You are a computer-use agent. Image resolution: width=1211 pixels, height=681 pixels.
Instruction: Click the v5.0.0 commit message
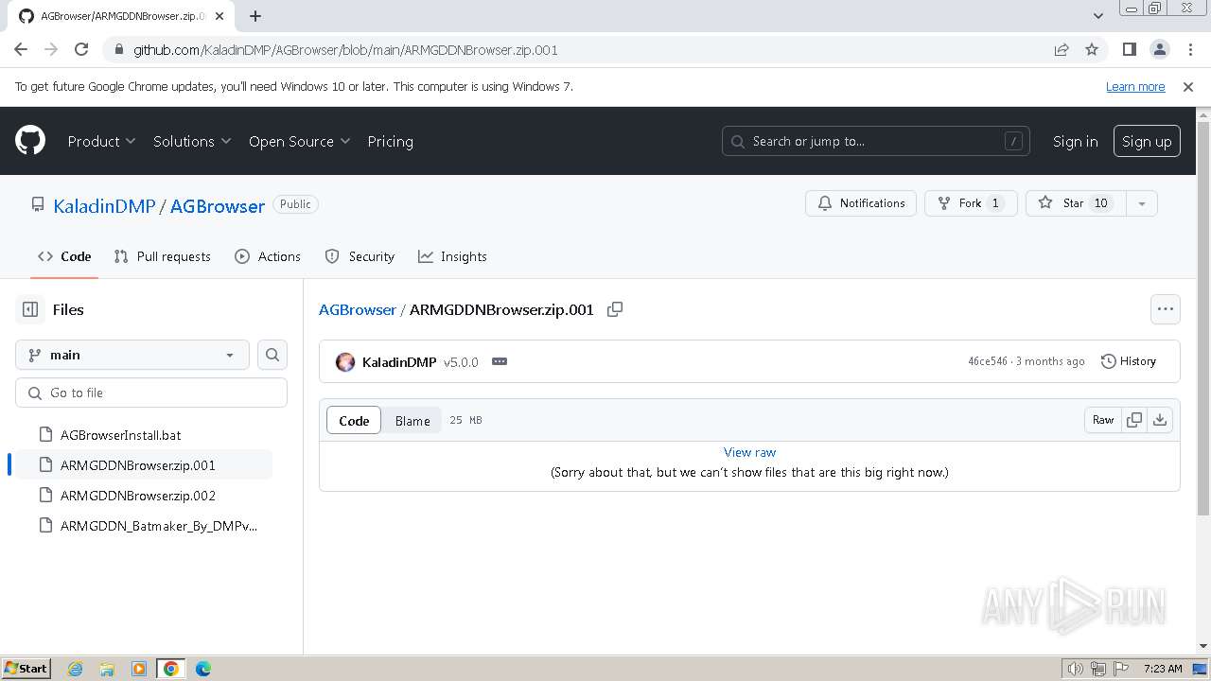461,362
